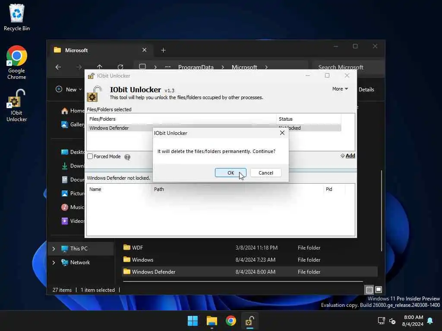Expand the Network tree node
Viewport: 442px width, 331px height.
[x=54, y=262]
